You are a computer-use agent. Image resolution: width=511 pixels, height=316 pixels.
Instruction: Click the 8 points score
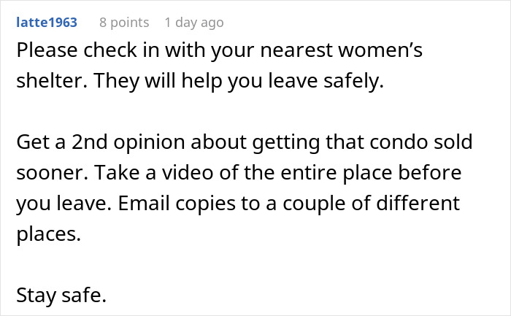[x=123, y=22]
